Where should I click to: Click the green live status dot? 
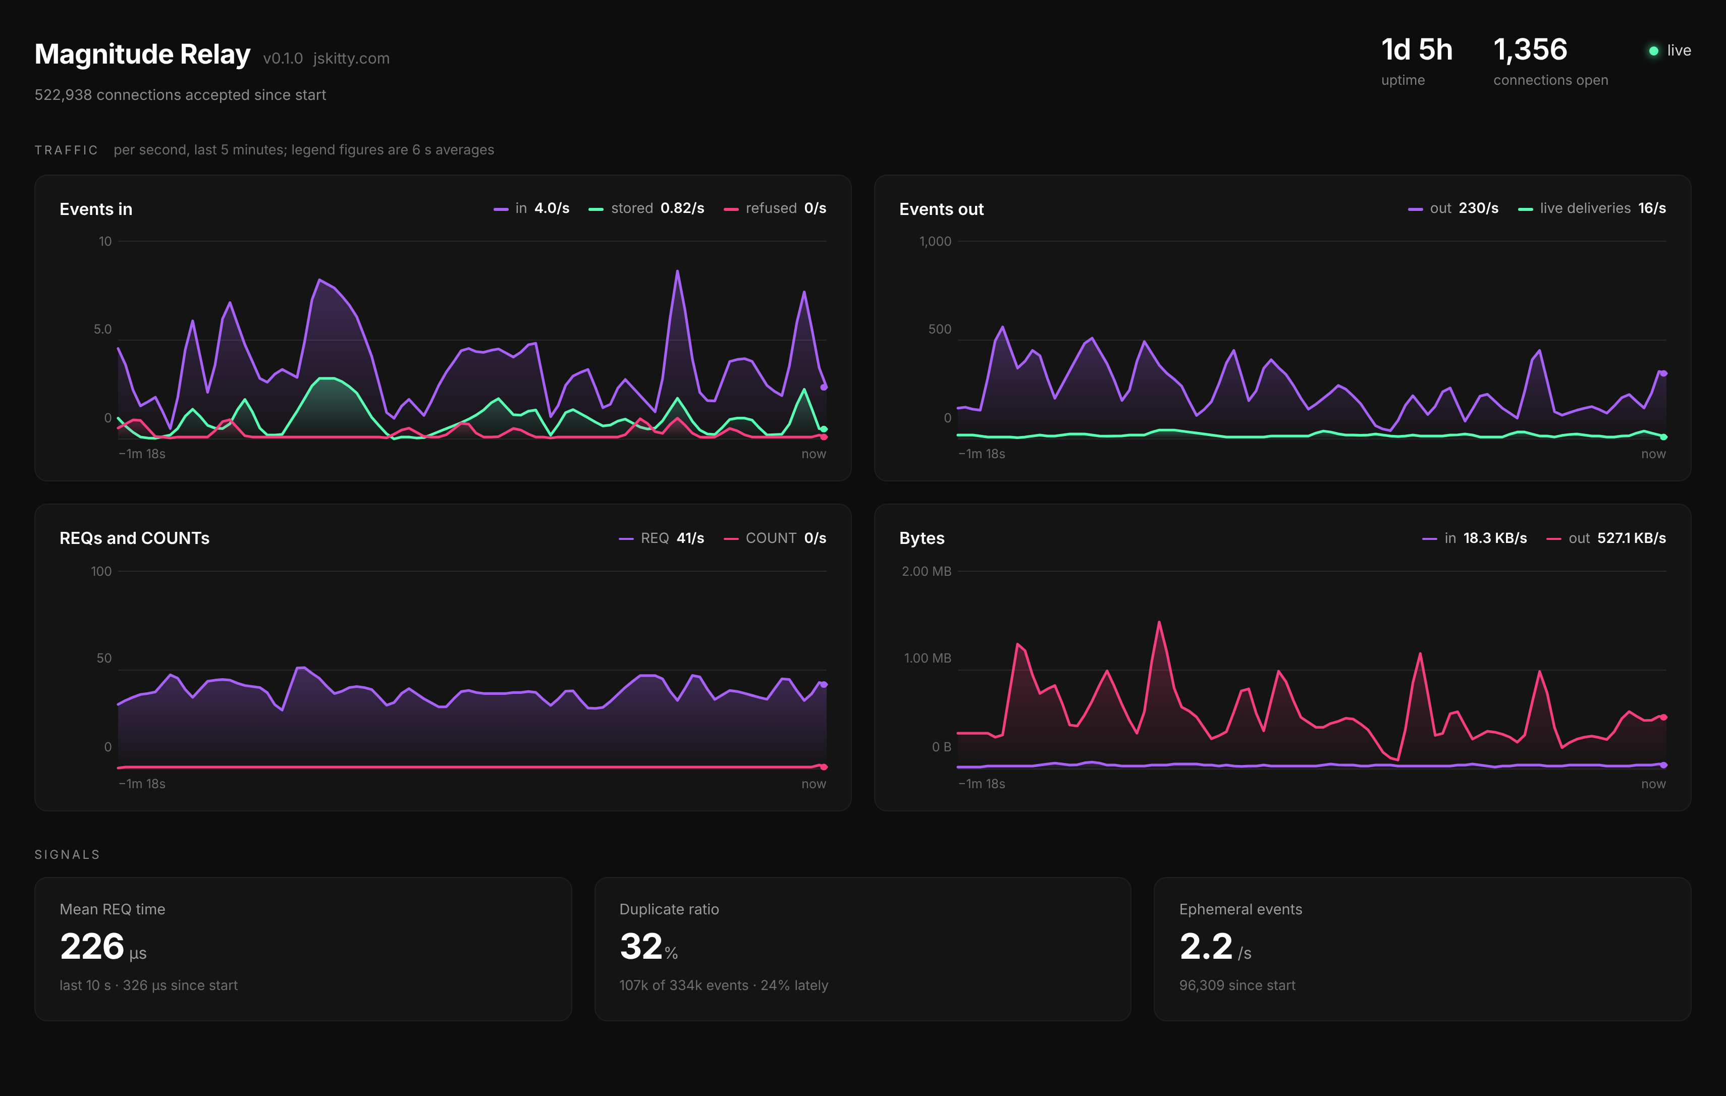tap(1654, 51)
